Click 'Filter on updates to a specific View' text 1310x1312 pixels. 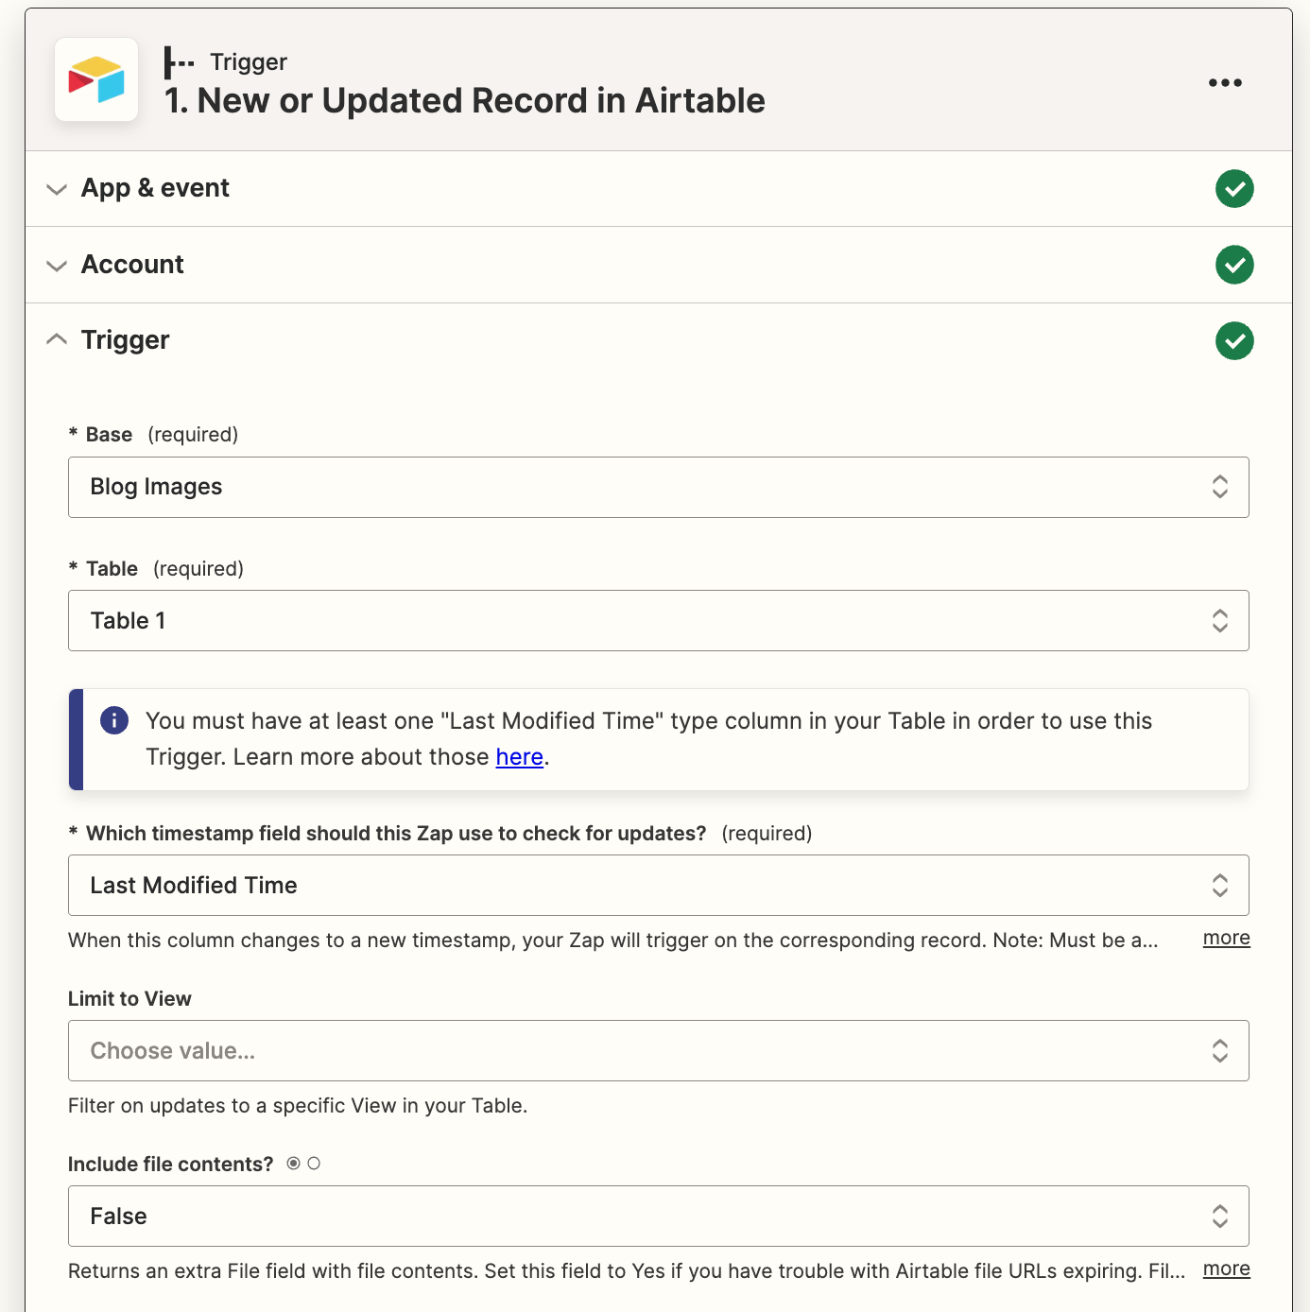tap(298, 1106)
